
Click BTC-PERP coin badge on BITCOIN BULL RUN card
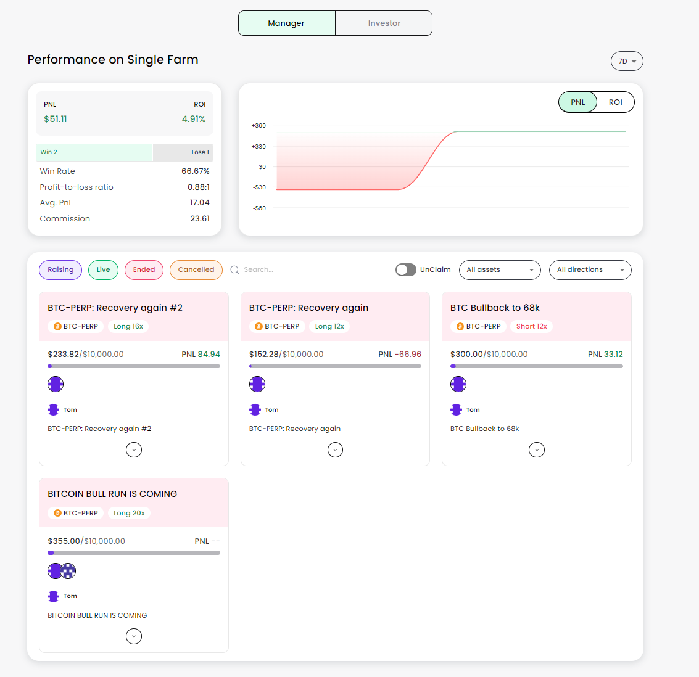point(76,513)
